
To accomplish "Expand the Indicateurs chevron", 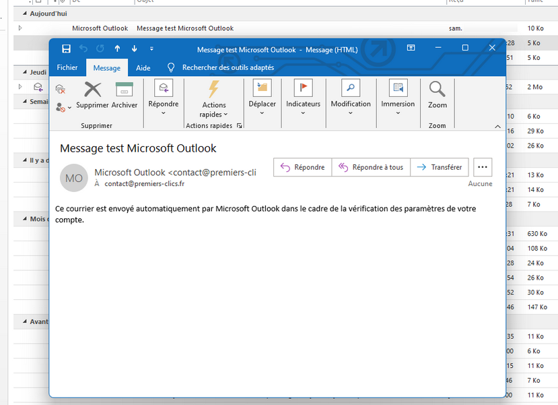I will 303,113.
